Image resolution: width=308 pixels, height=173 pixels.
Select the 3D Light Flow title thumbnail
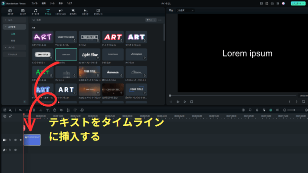[x=89, y=54]
